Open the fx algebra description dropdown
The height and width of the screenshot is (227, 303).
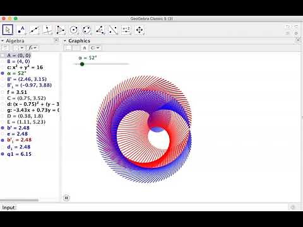tap(33, 48)
